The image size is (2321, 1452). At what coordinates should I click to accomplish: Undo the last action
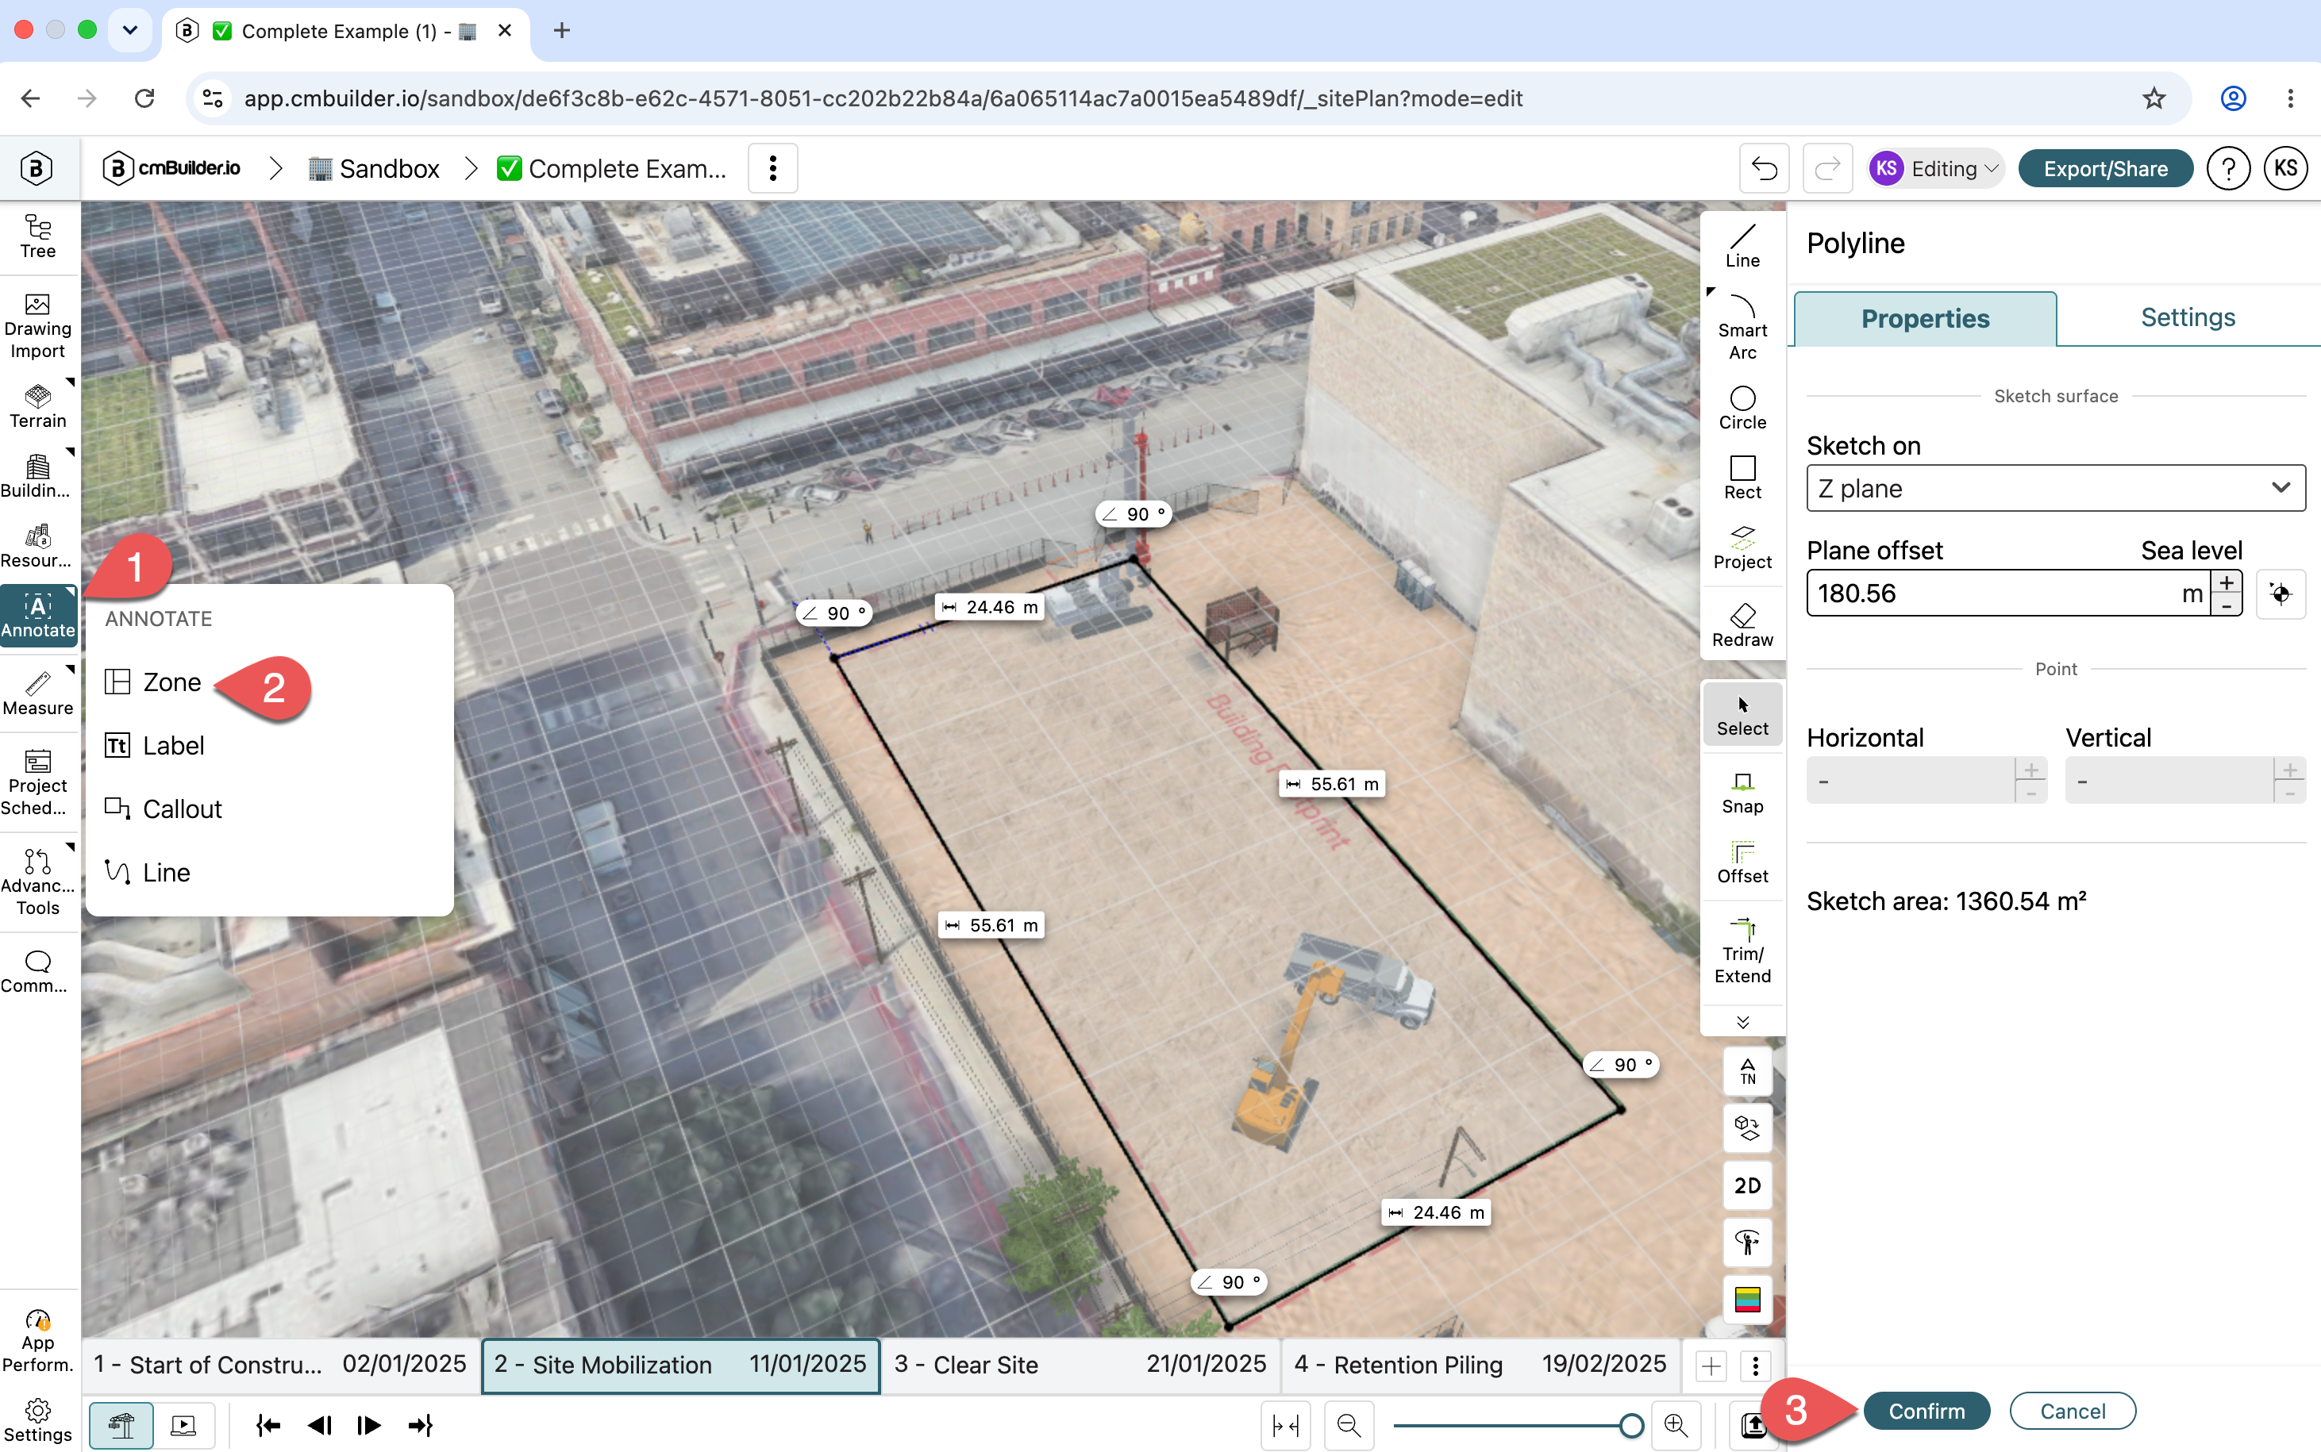(1764, 169)
